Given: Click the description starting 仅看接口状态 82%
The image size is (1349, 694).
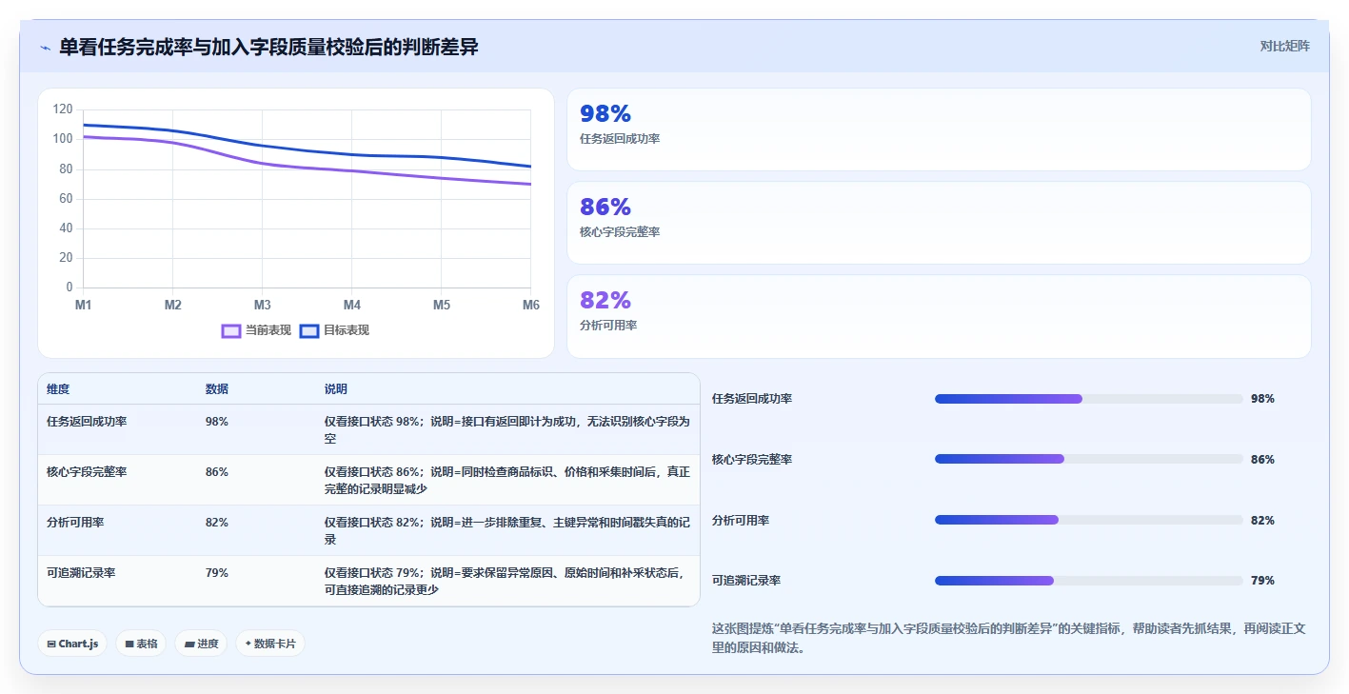Looking at the screenshot, I should 506,530.
